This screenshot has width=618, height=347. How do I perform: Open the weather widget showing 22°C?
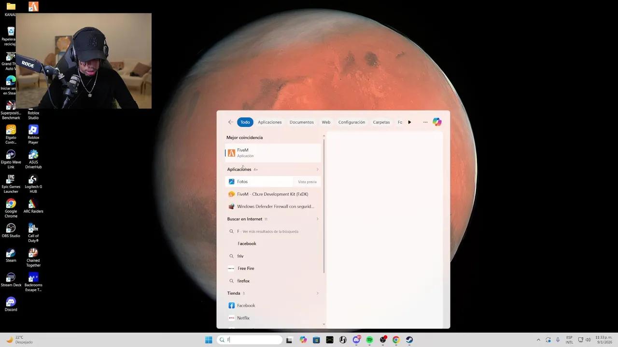click(19, 340)
